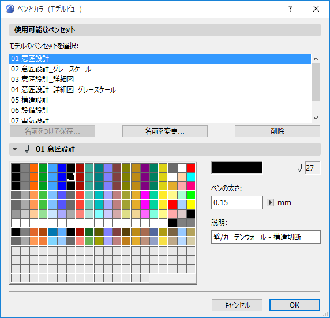Select the hot pink swatch ending row three
This screenshot has width=330, height=318.
pos(191,186)
